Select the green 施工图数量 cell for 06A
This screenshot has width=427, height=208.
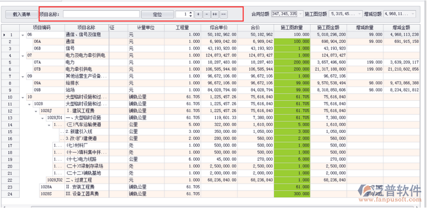(x=292, y=42)
